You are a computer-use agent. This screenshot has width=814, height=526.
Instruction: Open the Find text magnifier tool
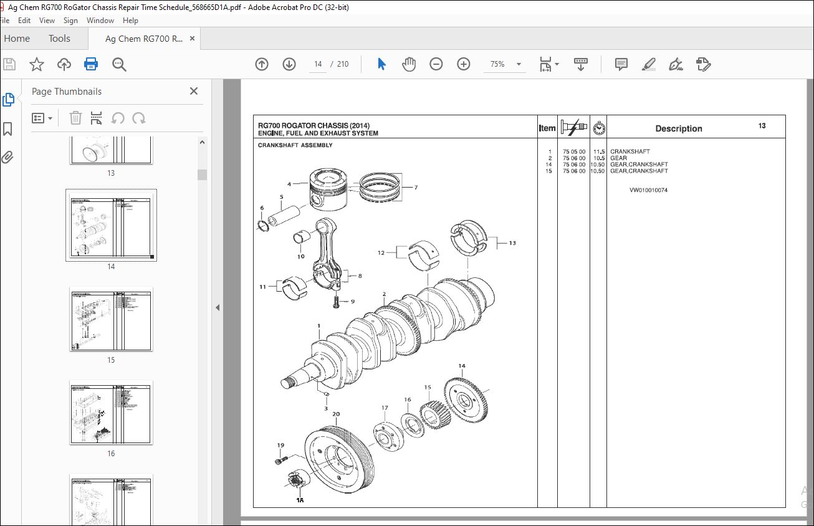click(x=119, y=64)
